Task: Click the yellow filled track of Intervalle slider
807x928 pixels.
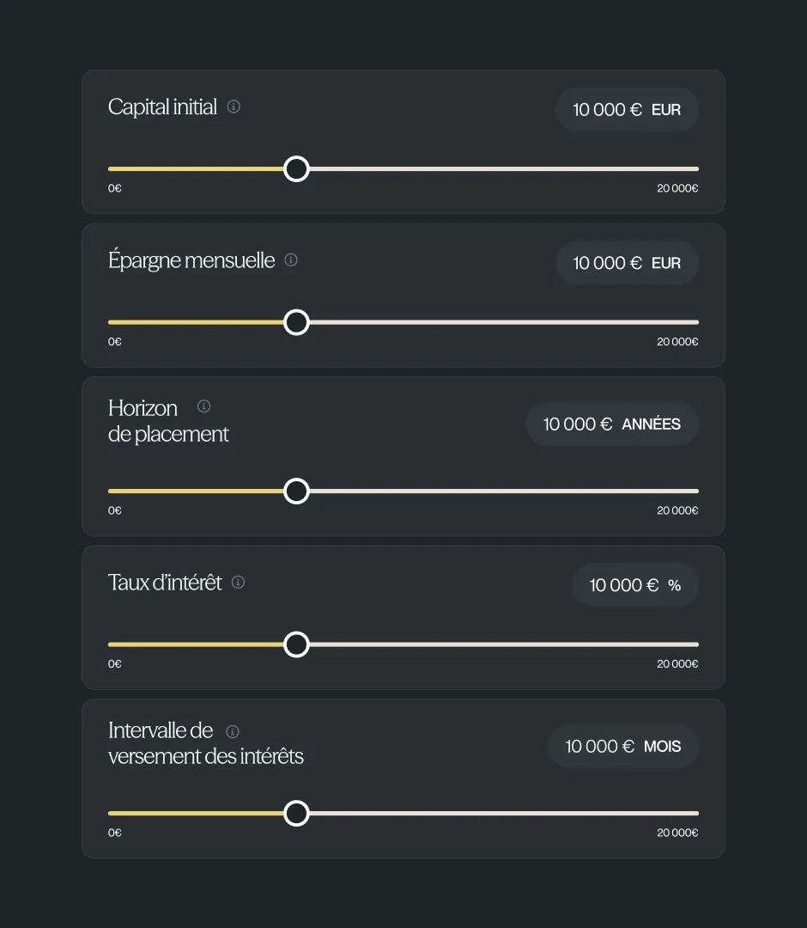Action: pos(196,813)
